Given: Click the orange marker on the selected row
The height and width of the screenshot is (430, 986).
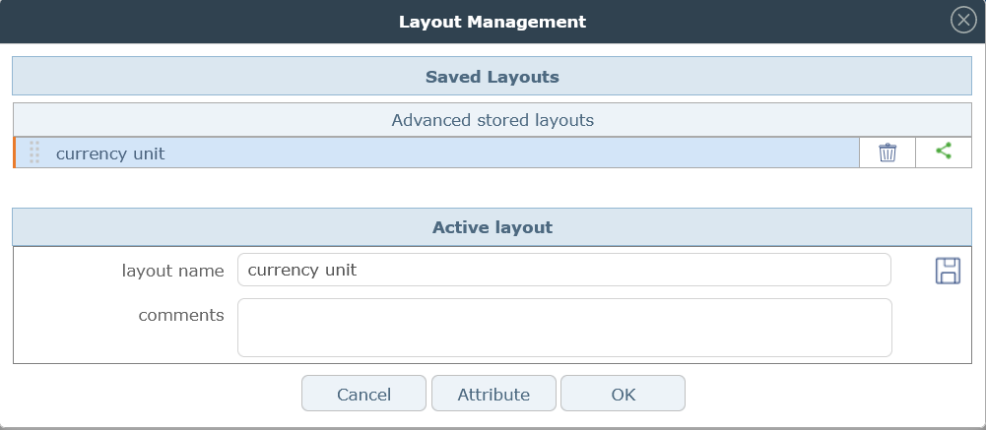Looking at the screenshot, I should coord(15,153).
